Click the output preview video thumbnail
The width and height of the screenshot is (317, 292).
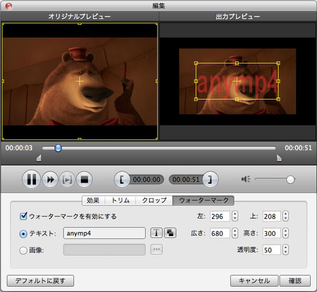click(x=238, y=81)
